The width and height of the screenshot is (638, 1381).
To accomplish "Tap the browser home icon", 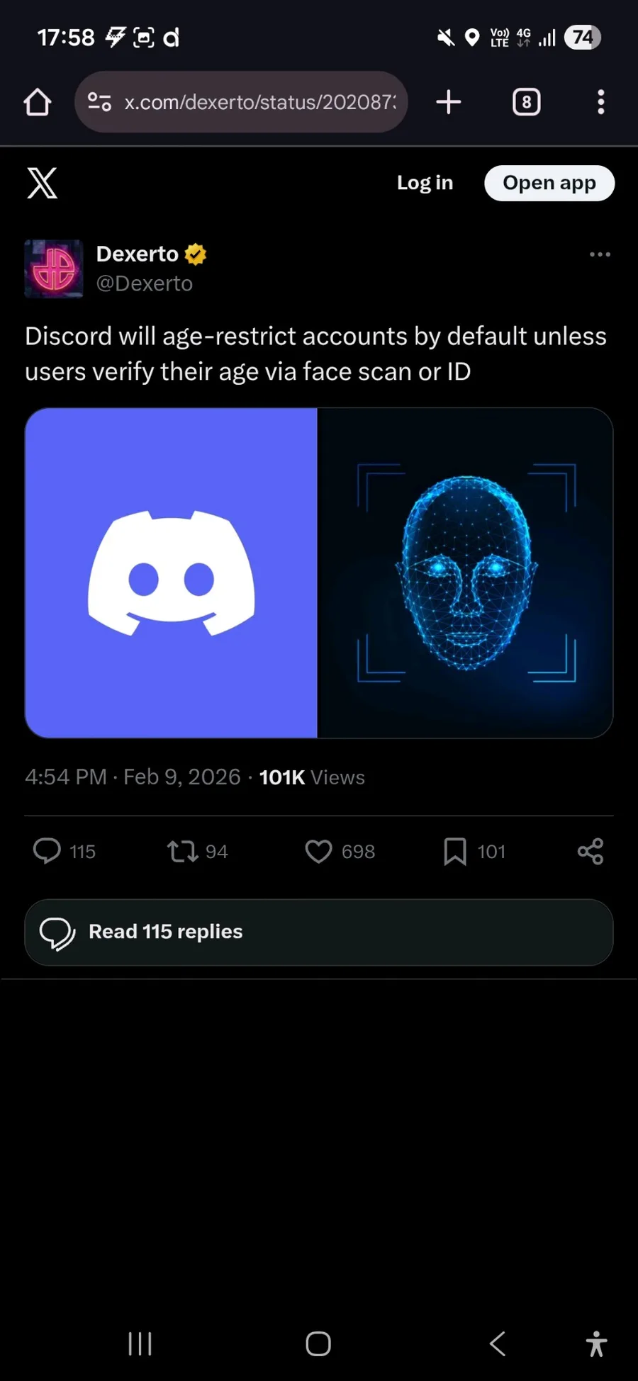I will pos(38,102).
